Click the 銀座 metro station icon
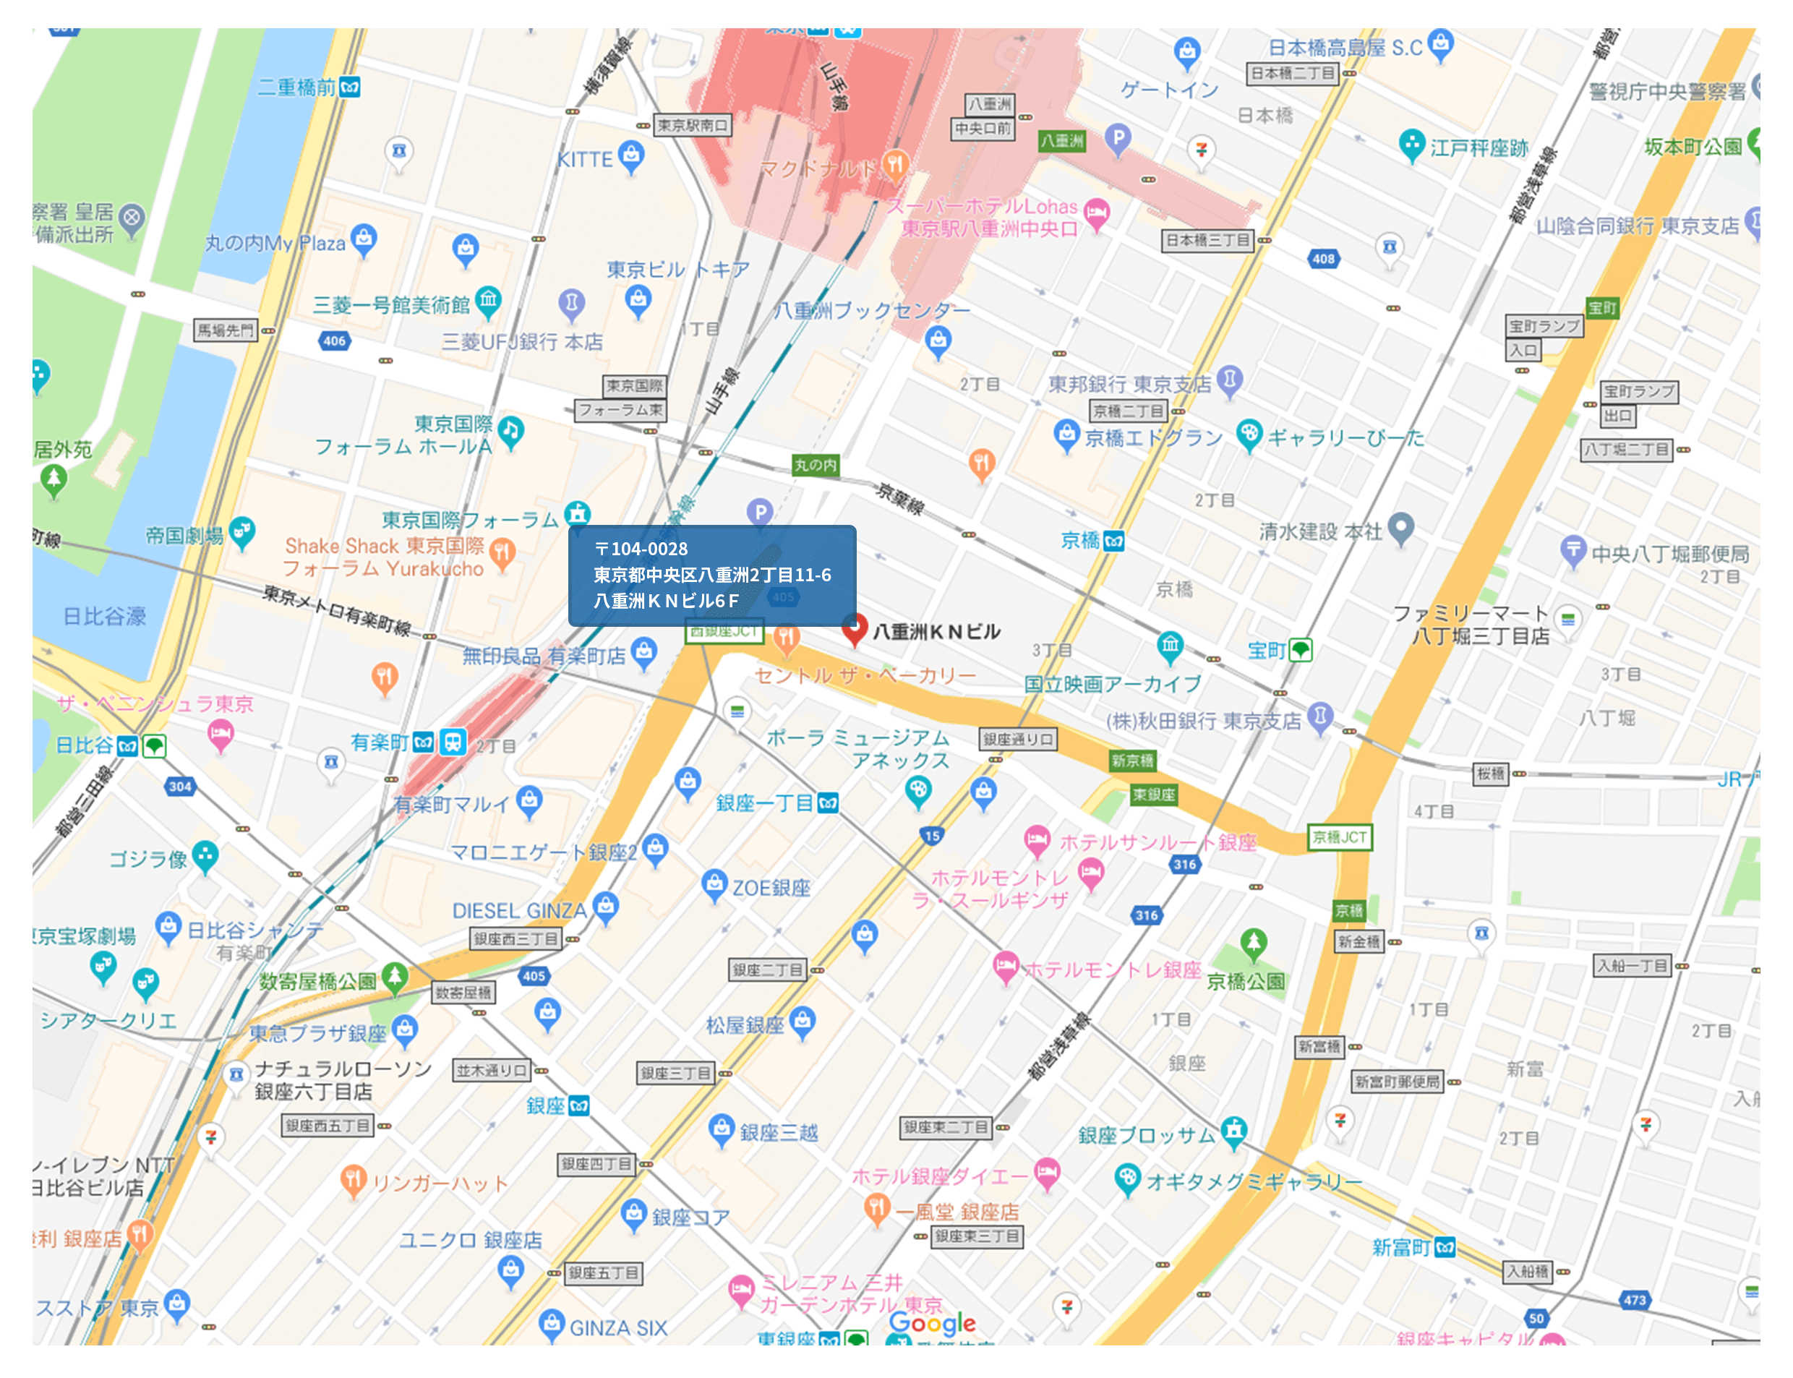This screenshot has height=1378, width=1793. [579, 1105]
